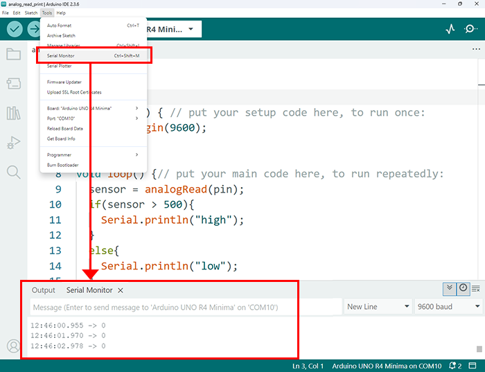Switch to the Serial Monitor tab
The height and width of the screenshot is (372, 485).
coord(89,290)
